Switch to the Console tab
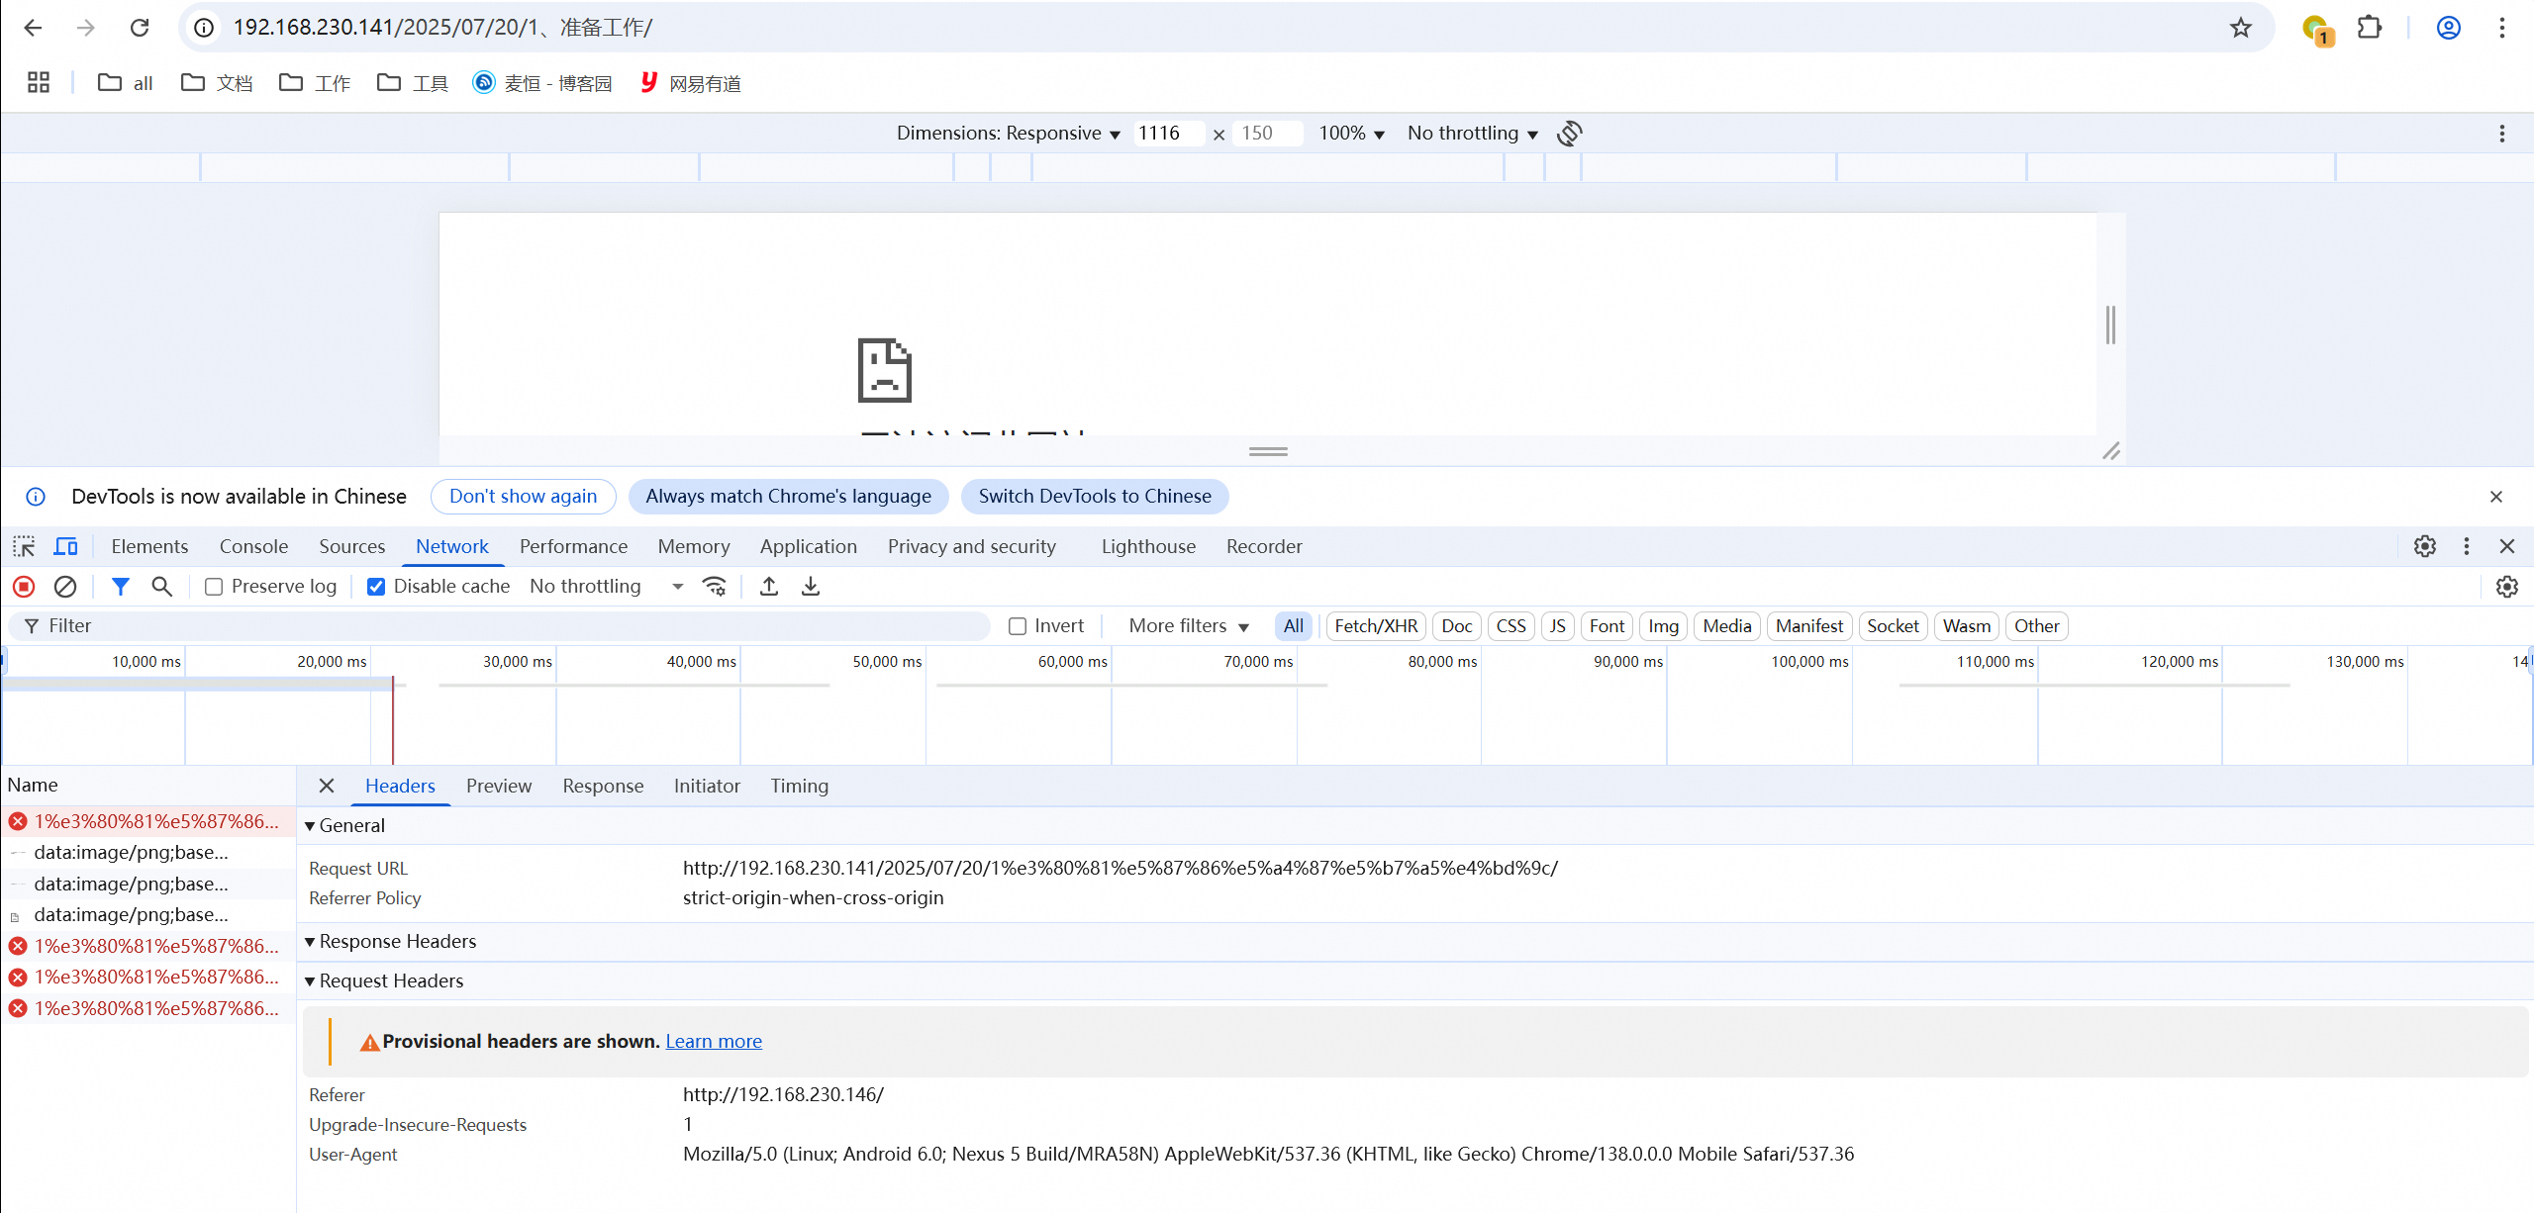Viewport: 2534px width, 1213px height. coord(253,546)
